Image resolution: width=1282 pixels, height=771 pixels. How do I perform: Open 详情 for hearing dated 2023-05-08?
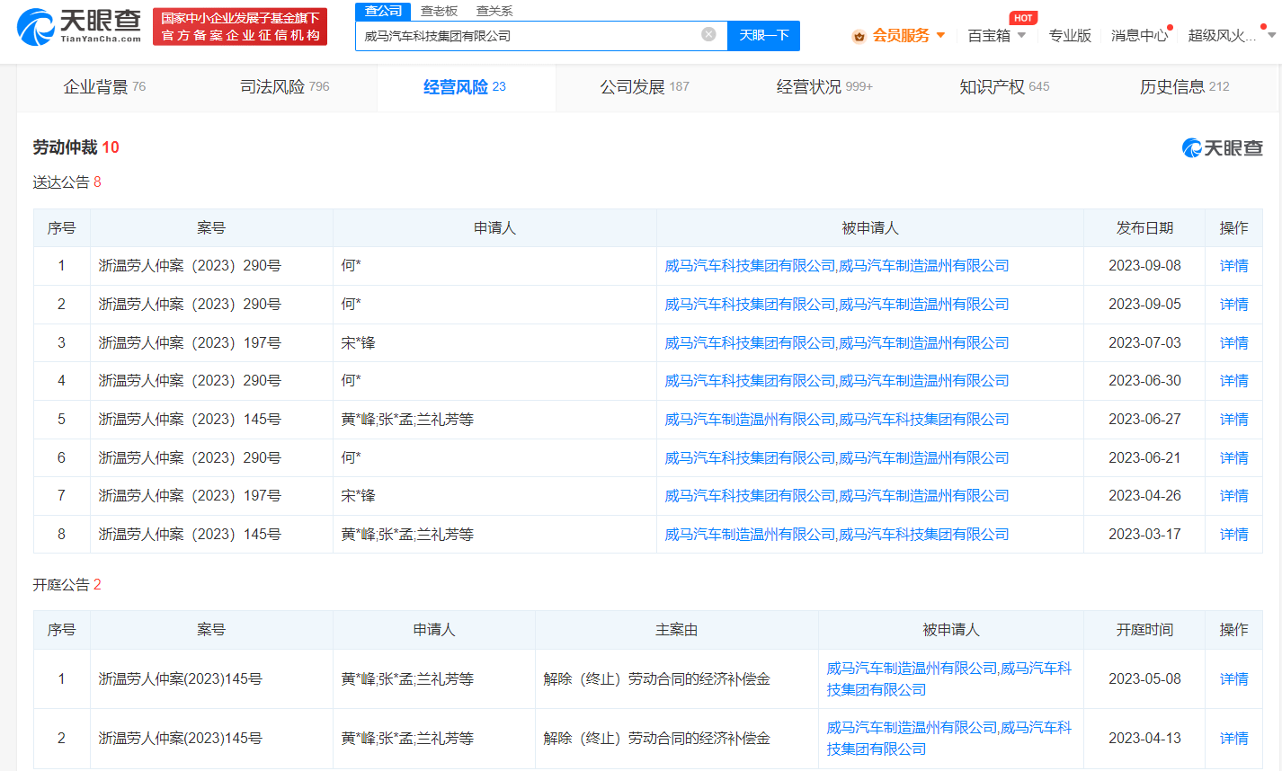tap(1233, 679)
